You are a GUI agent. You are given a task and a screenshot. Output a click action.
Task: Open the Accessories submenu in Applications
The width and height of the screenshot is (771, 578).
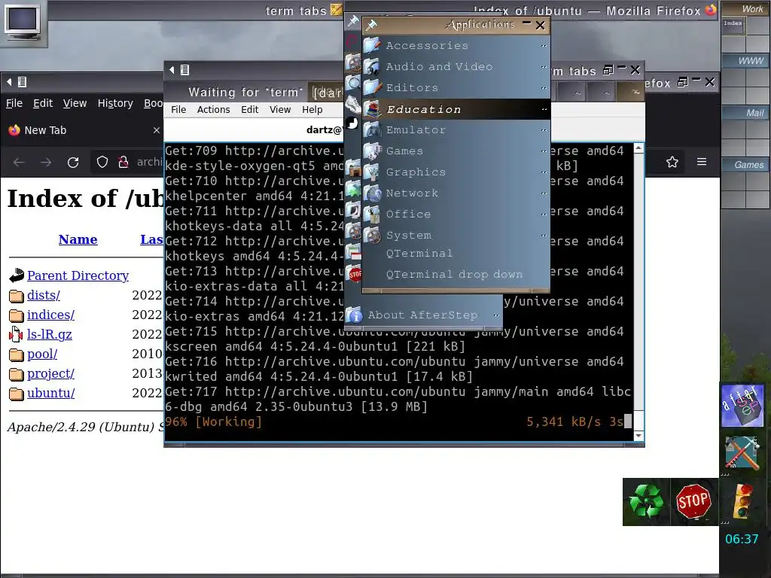pos(456,46)
